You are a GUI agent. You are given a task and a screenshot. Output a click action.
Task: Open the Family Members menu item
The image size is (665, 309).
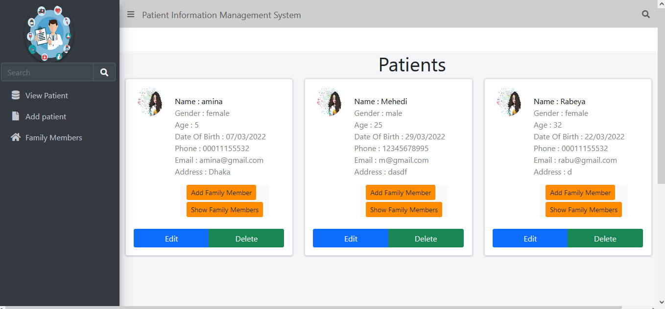[53, 137]
